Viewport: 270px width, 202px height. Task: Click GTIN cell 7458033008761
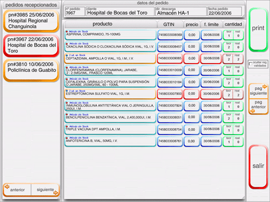(170, 141)
